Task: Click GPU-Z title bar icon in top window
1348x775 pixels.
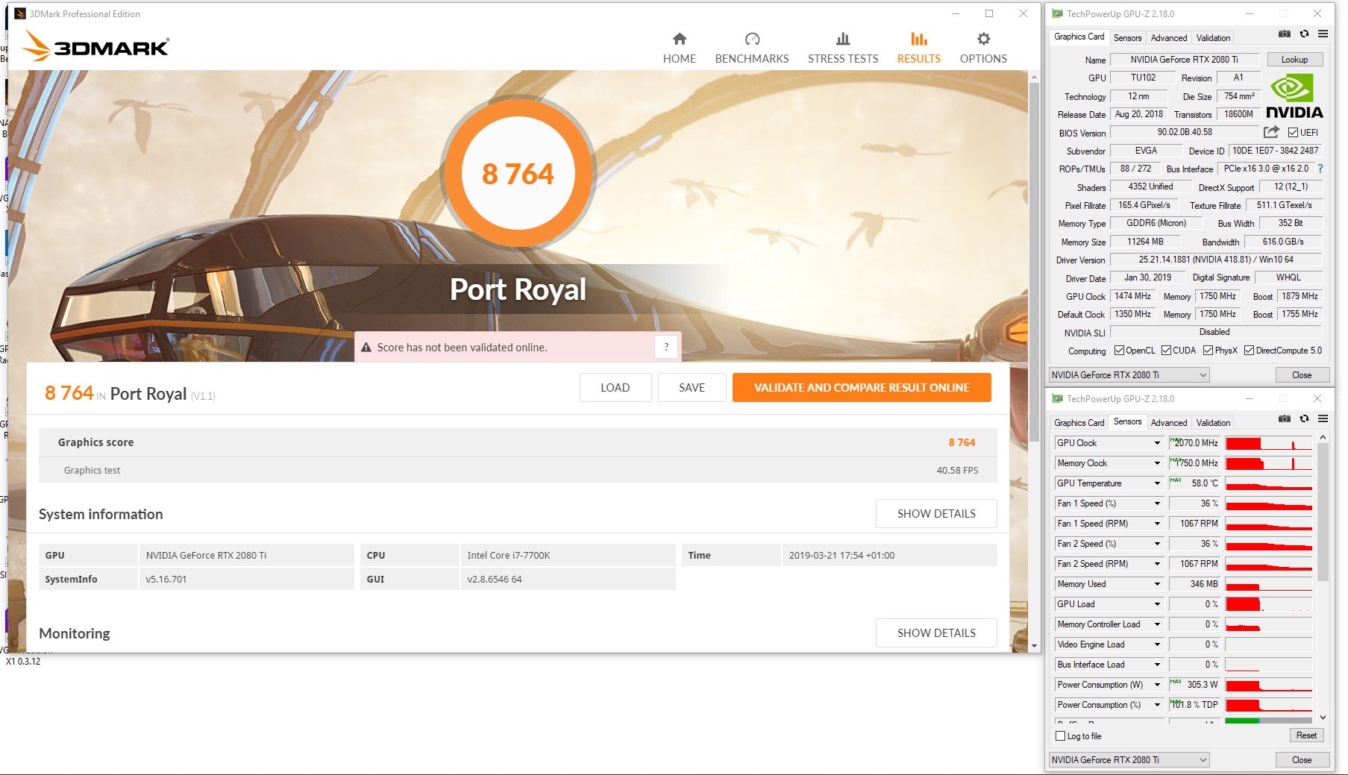Action: 1057,13
